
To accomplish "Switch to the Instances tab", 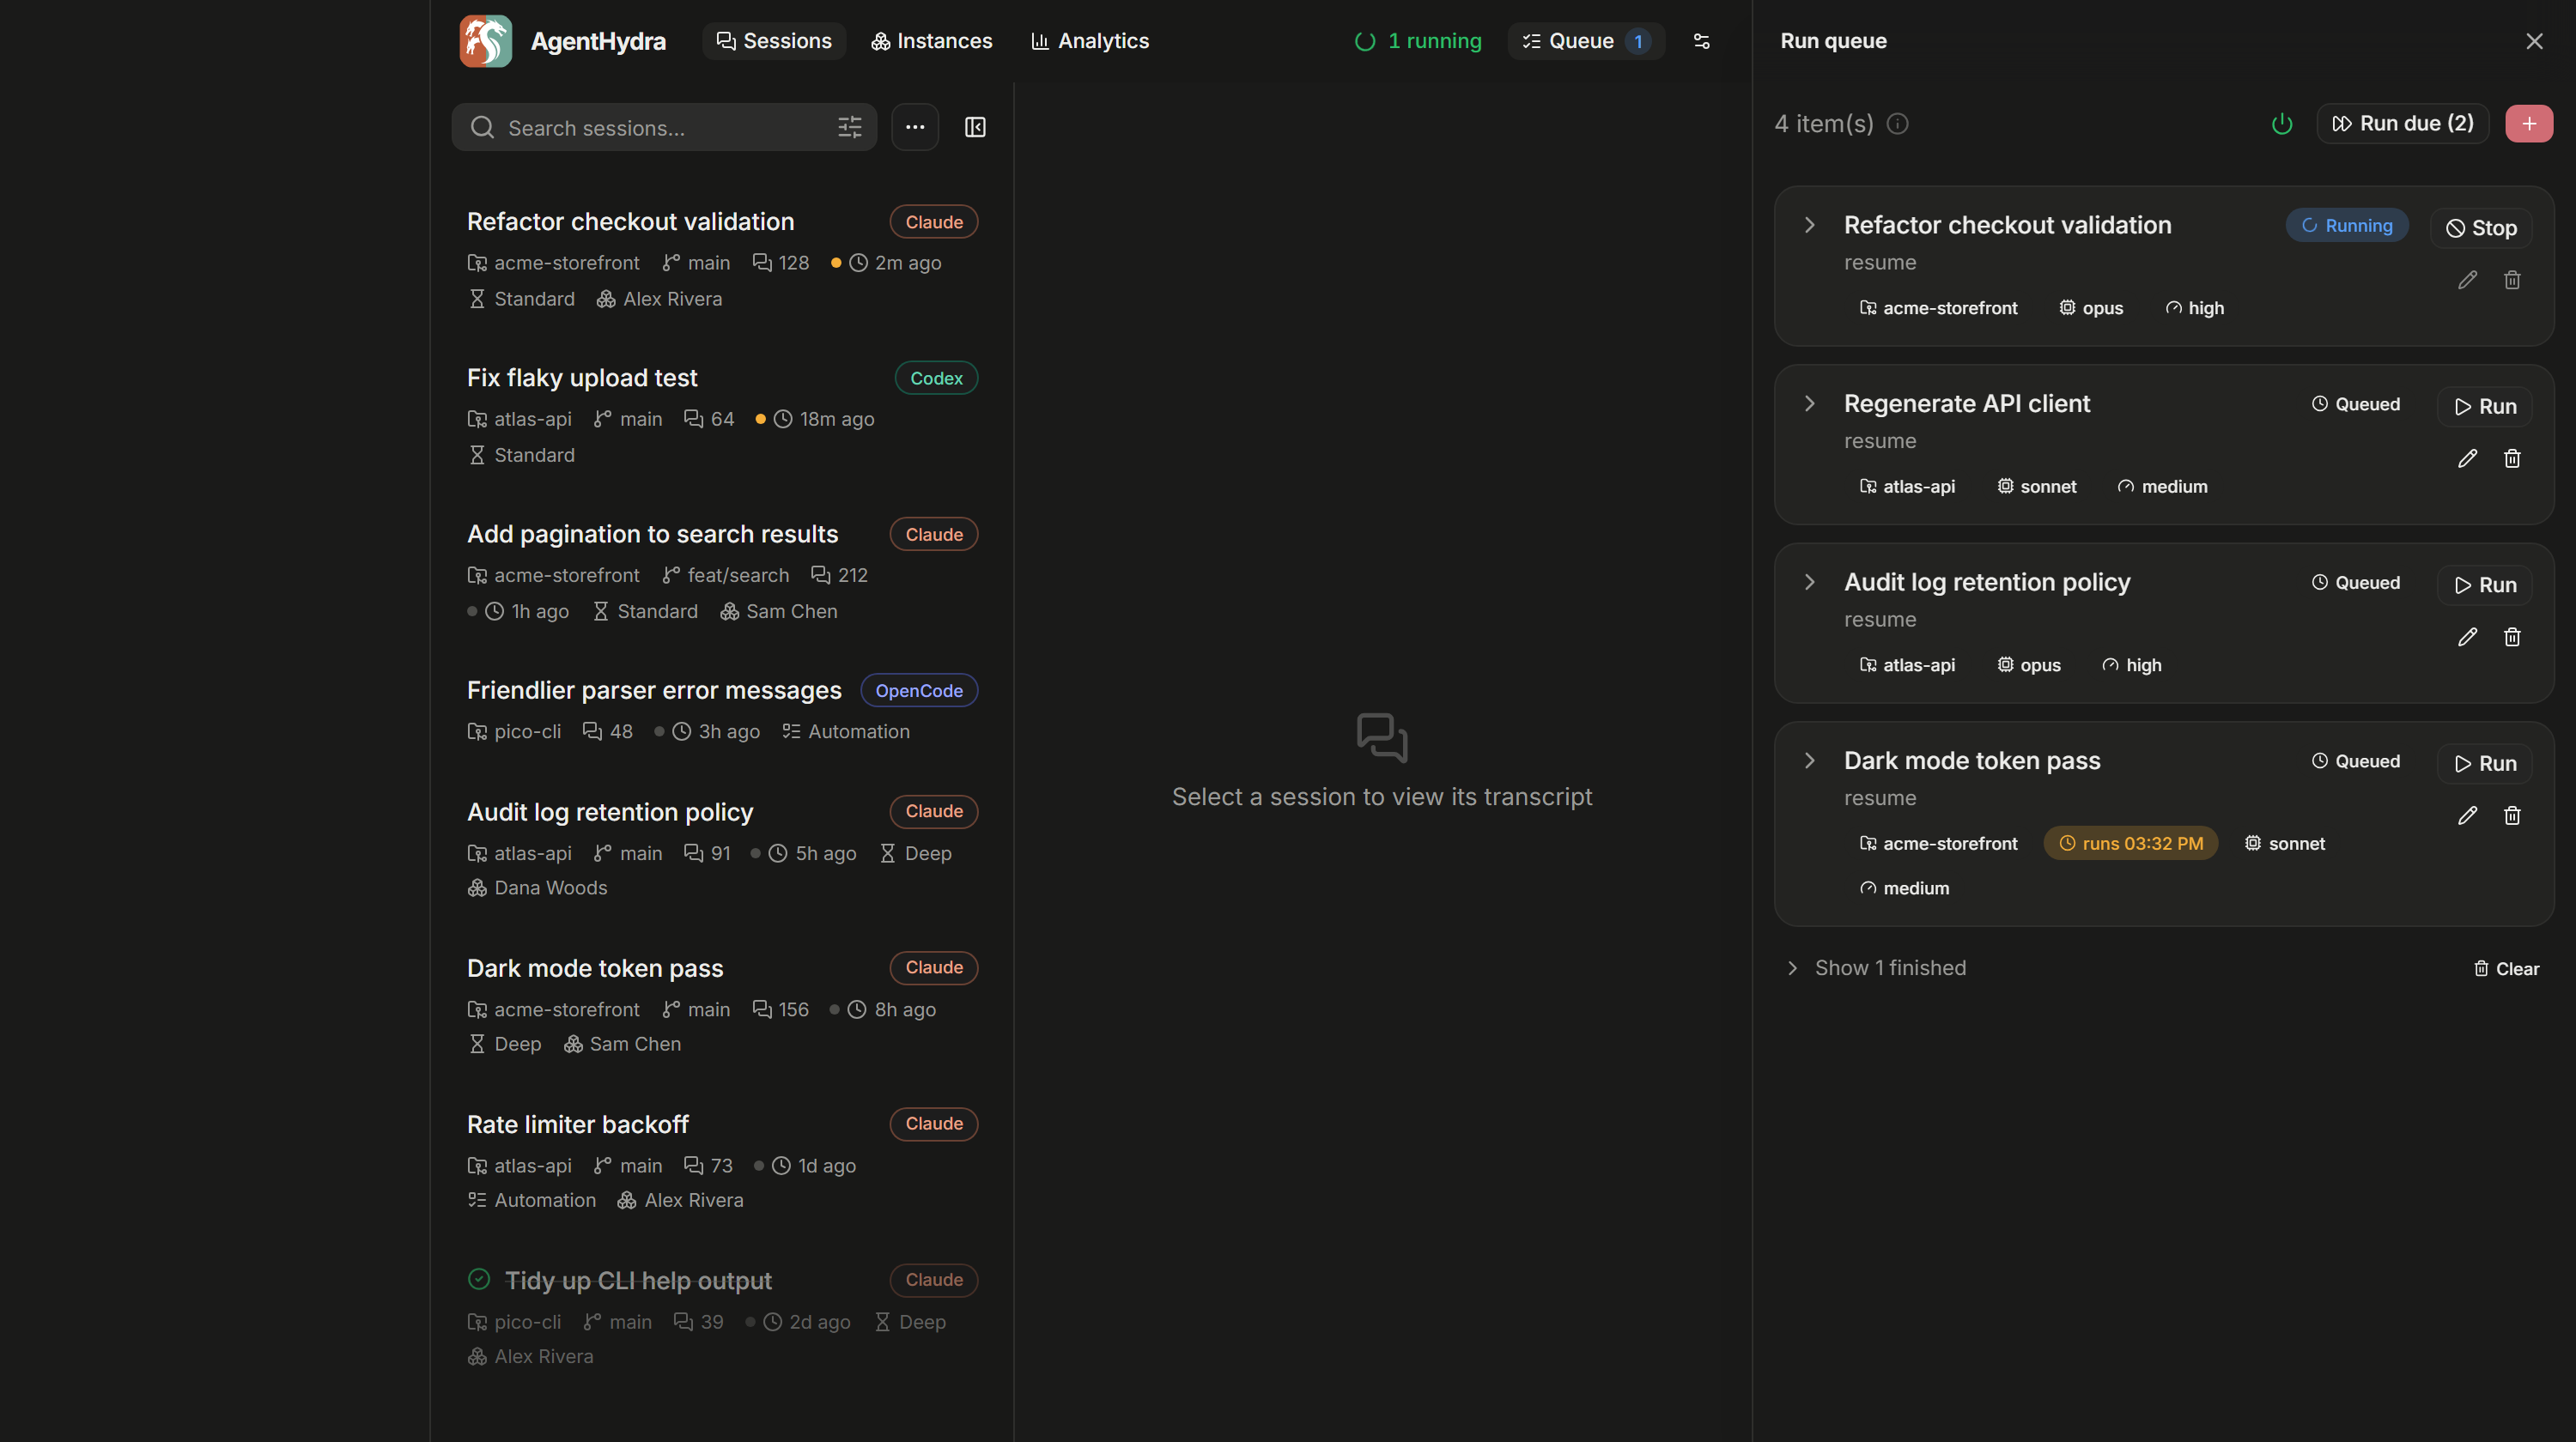I will pyautogui.click(x=930, y=41).
